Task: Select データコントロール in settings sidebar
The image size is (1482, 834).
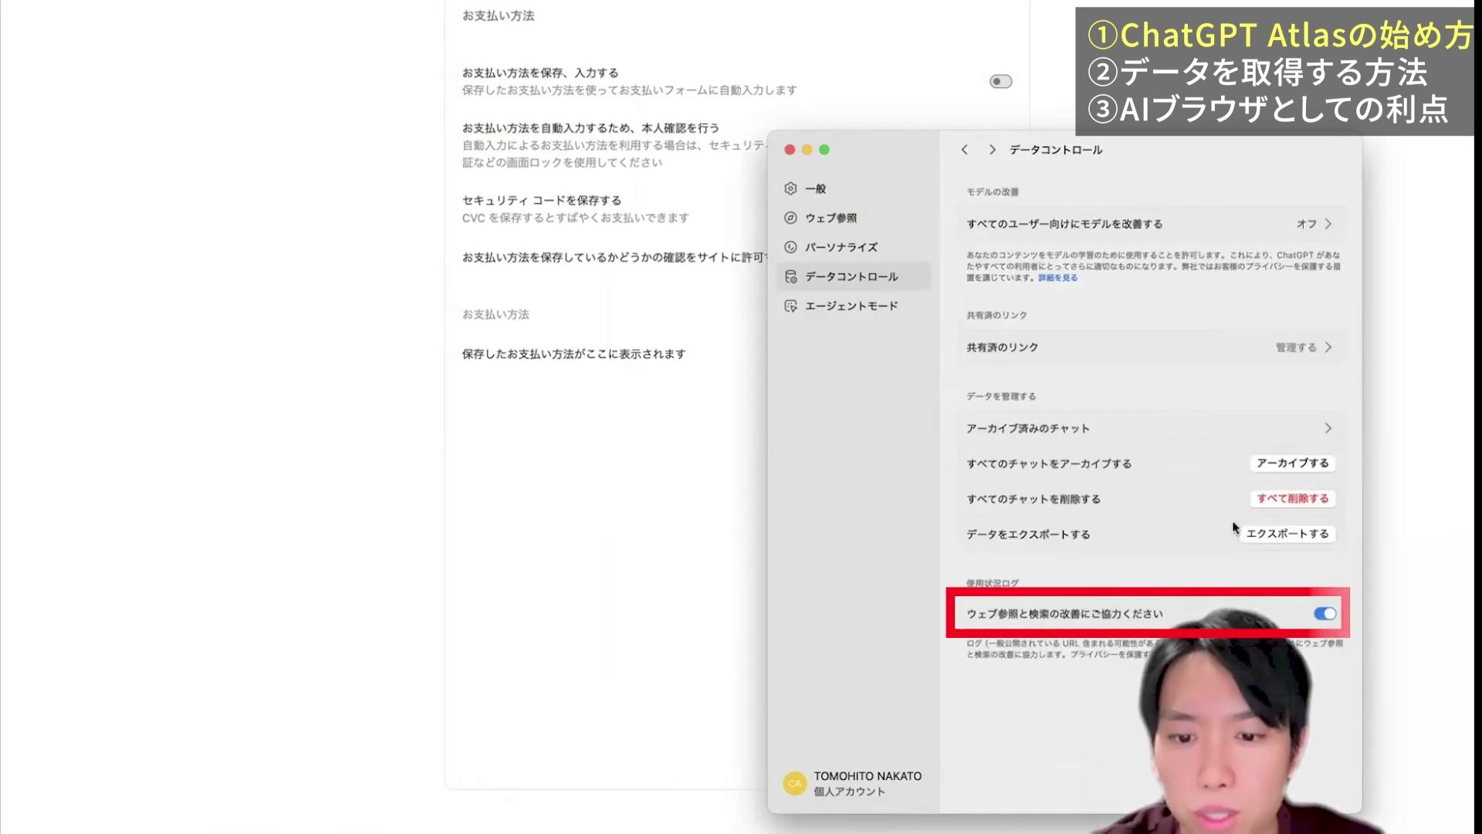Action: pyautogui.click(x=853, y=276)
